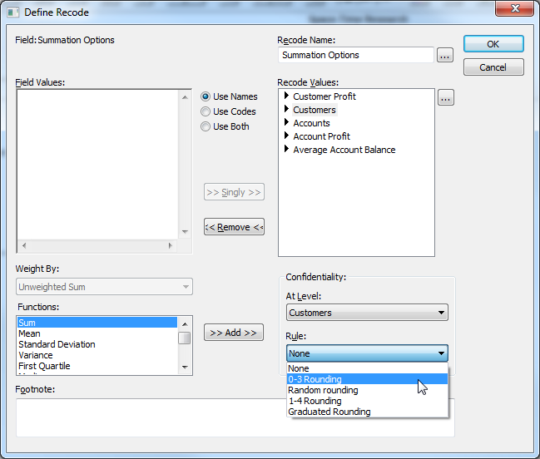Click the Add button
Screen dimensions: 540x459
coord(234,333)
